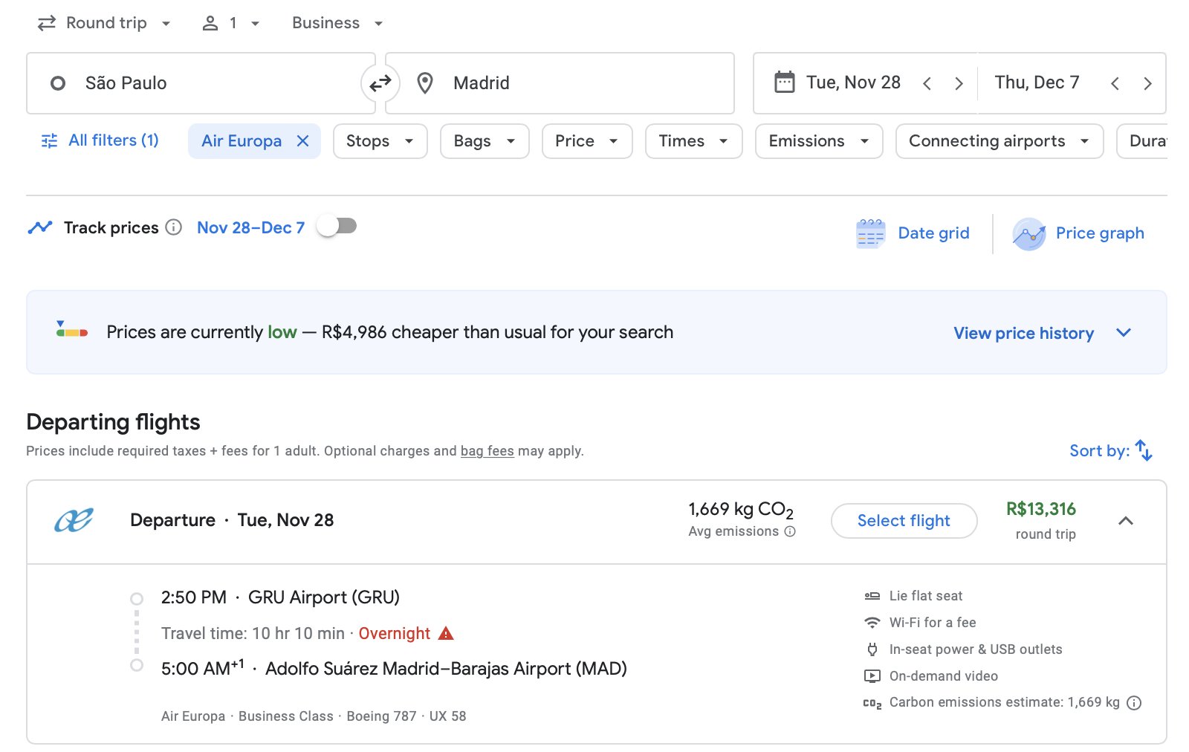Go to previous departure date

point(927,83)
